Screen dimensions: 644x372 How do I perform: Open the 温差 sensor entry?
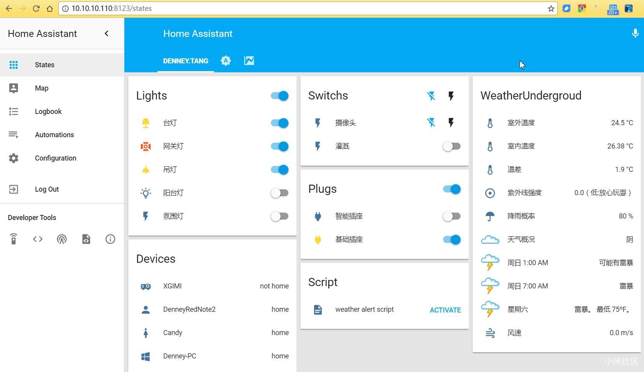[557, 169]
